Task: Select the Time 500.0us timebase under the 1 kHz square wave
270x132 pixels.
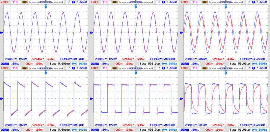Action: tap(150, 130)
